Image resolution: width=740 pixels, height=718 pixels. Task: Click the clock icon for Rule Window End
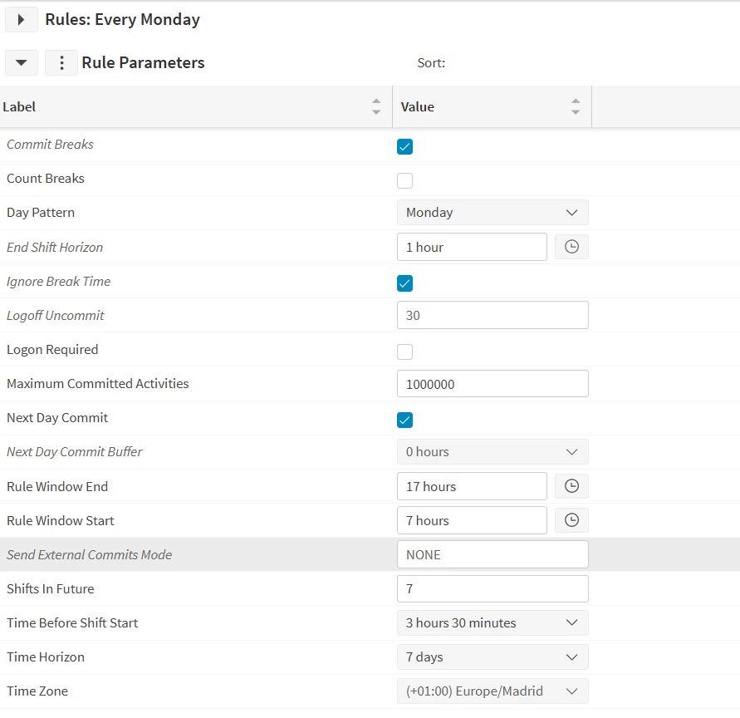571,486
